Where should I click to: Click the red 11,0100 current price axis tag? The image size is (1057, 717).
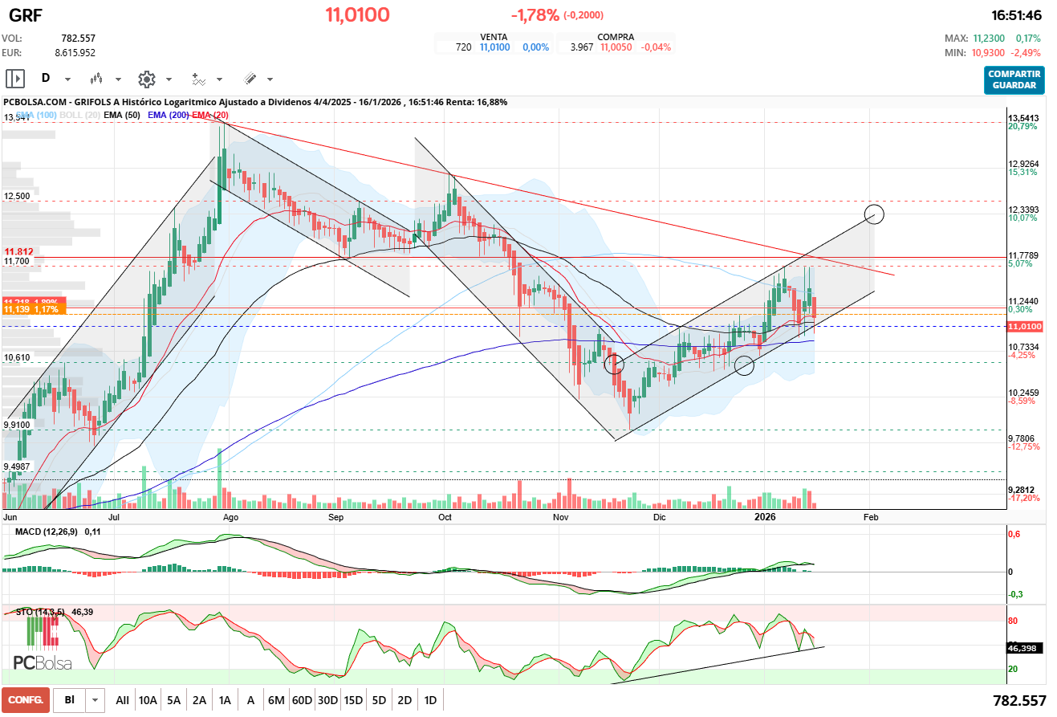click(x=1024, y=327)
